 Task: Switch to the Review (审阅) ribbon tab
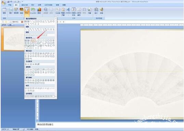pyautogui.click(x=57, y=5)
